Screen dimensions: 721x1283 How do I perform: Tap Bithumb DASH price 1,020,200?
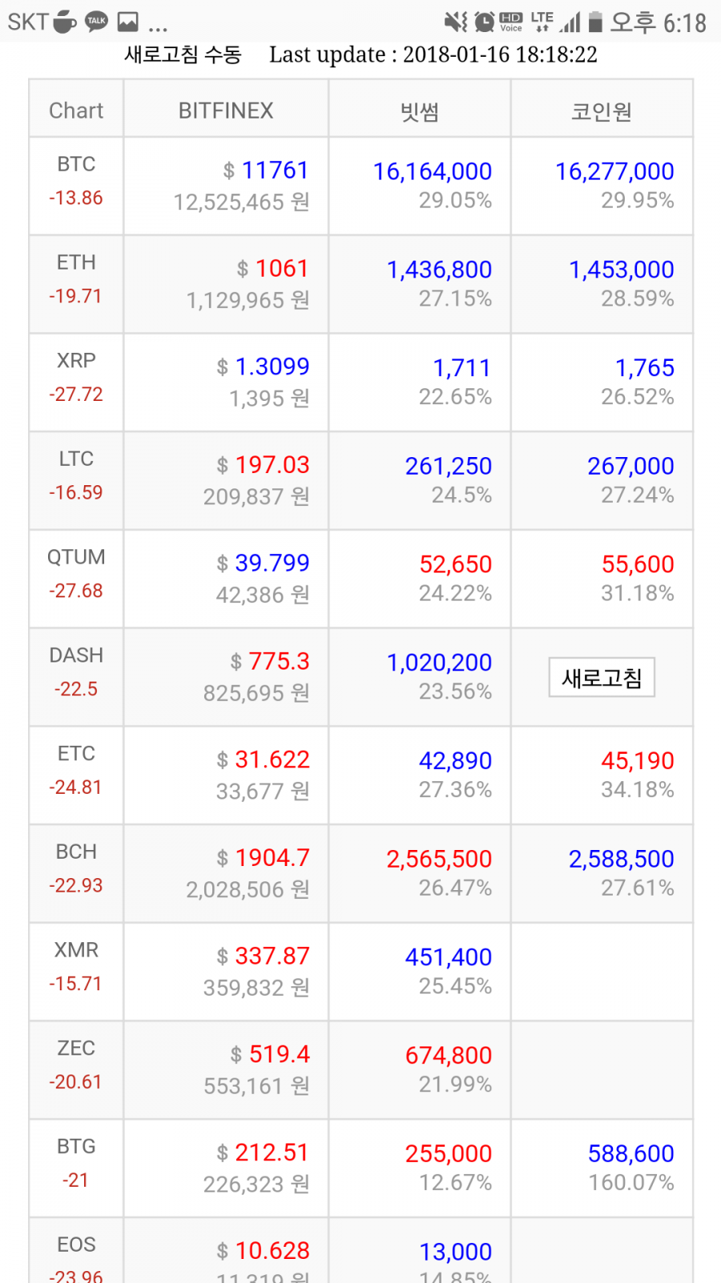click(439, 662)
